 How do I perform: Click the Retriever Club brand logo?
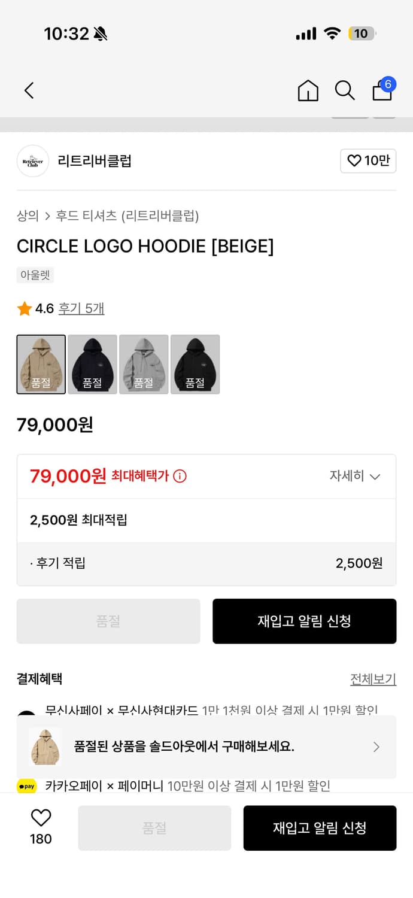click(x=32, y=161)
